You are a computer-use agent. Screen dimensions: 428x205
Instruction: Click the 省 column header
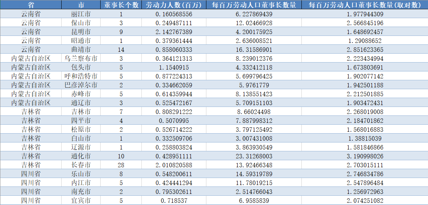[31, 5]
